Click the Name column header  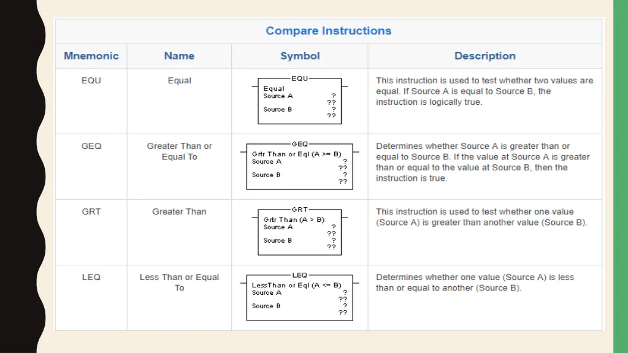pos(179,56)
